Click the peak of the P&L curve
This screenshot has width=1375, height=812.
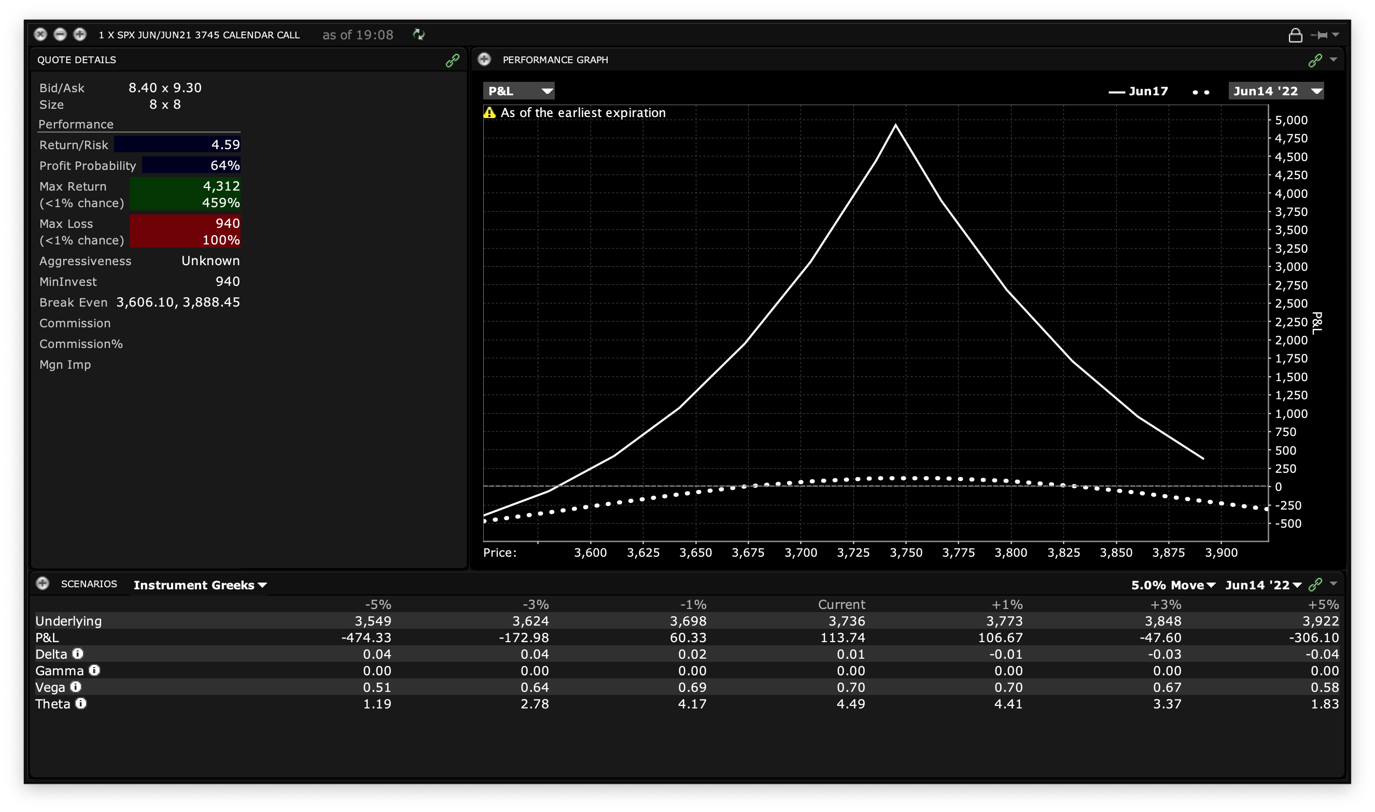pyautogui.click(x=895, y=125)
